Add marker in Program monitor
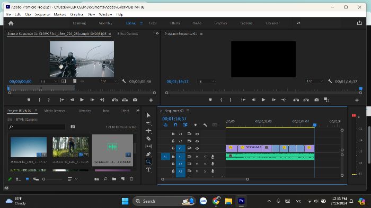This screenshot has height=208, width=371. click(210, 100)
